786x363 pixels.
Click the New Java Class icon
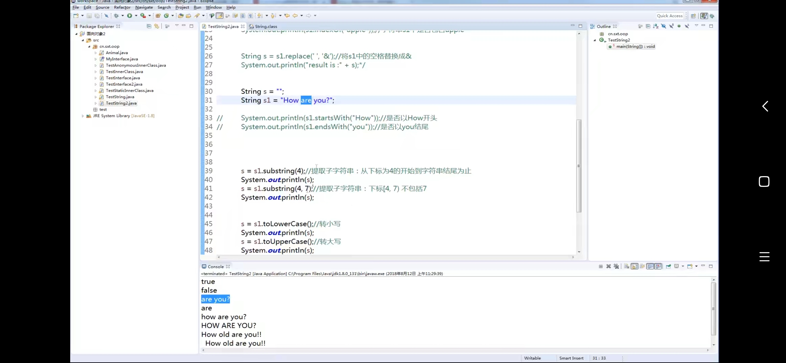166,15
